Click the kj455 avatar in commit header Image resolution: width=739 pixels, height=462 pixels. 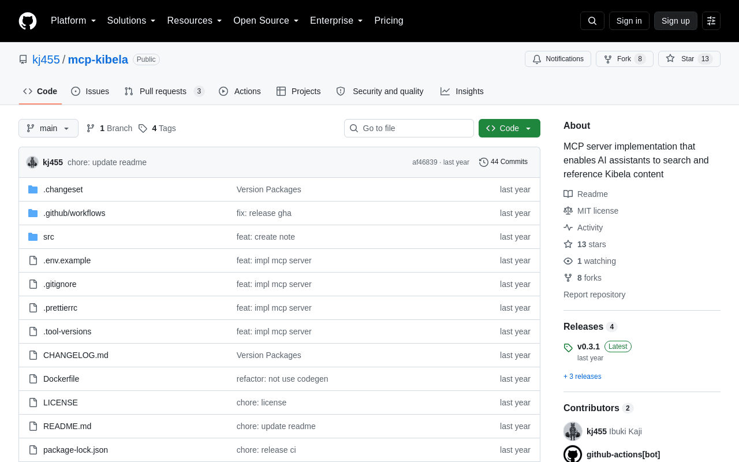[32, 162]
